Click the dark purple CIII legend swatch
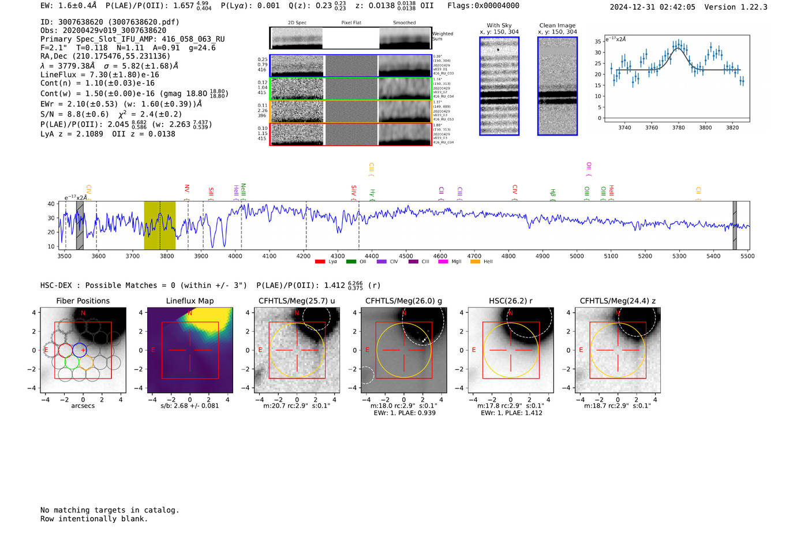 point(413,261)
